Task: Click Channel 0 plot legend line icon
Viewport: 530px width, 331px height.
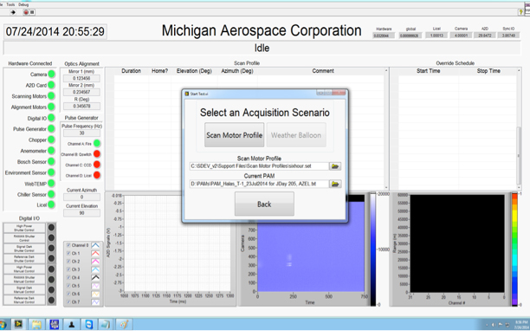Action: (95, 245)
